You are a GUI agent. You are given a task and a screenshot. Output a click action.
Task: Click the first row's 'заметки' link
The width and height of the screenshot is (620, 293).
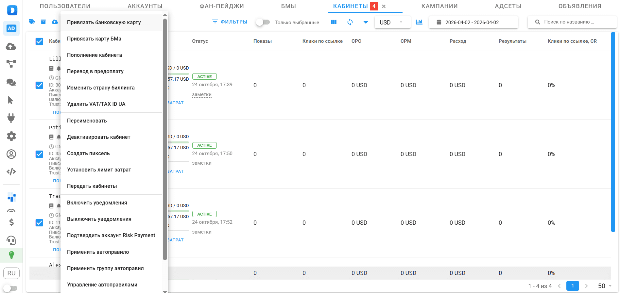[x=202, y=94]
